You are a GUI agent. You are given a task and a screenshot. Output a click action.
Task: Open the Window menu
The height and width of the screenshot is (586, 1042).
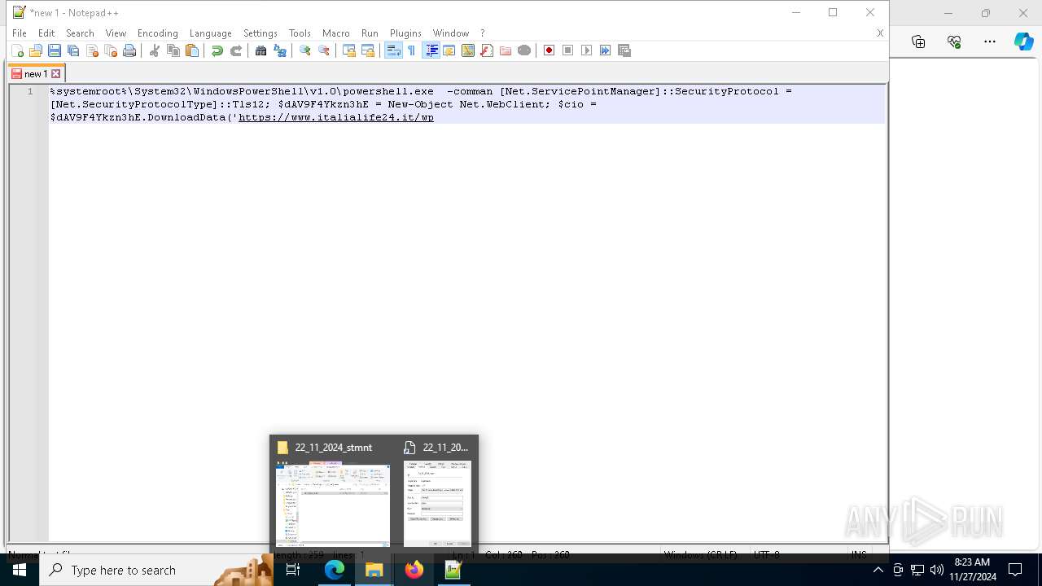tap(451, 33)
